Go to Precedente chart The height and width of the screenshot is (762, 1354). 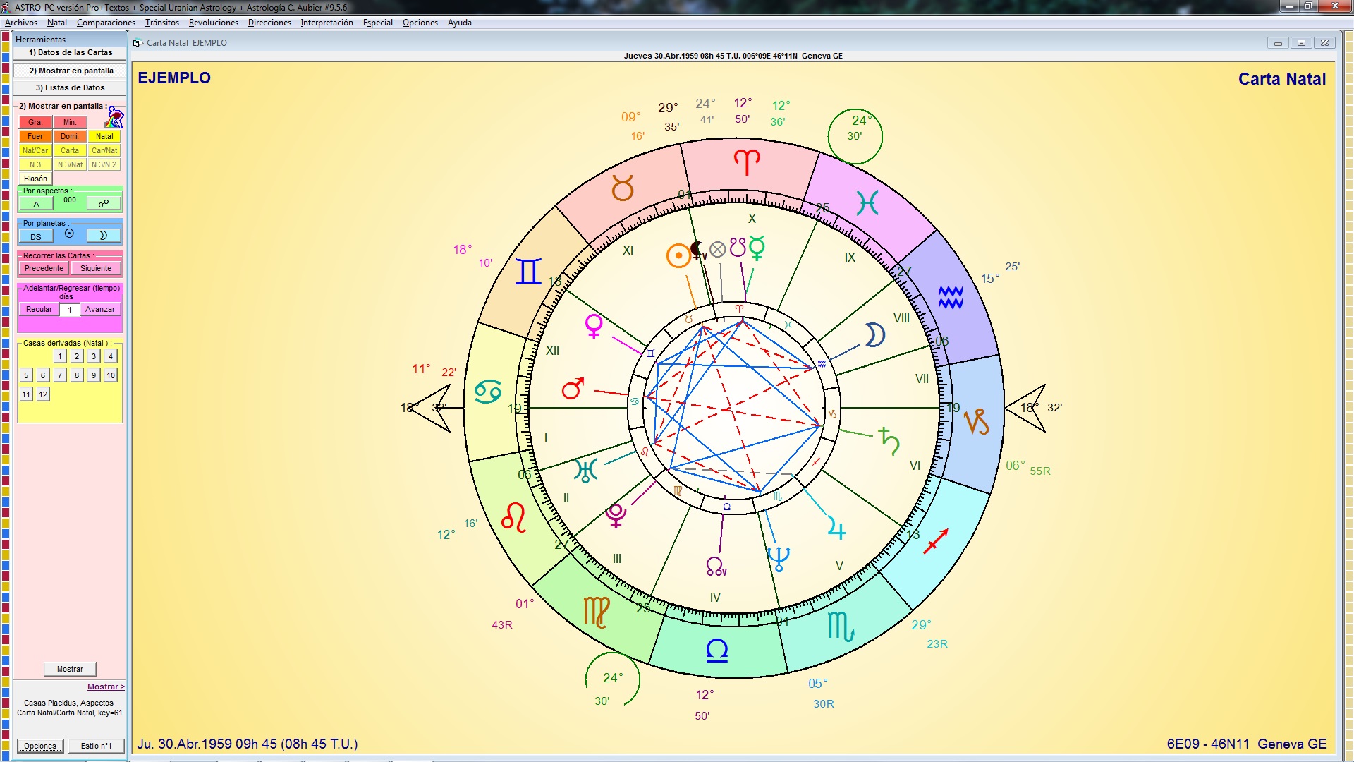pos(44,268)
